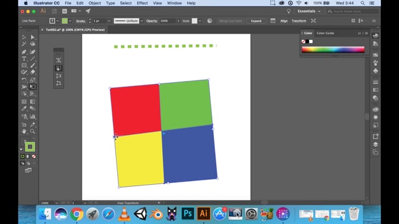Open Photoshop from the Dock
The width and height of the screenshot is (399, 224).
click(x=188, y=213)
